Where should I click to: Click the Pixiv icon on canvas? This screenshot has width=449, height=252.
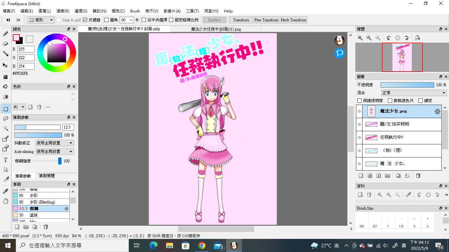coord(339,53)
